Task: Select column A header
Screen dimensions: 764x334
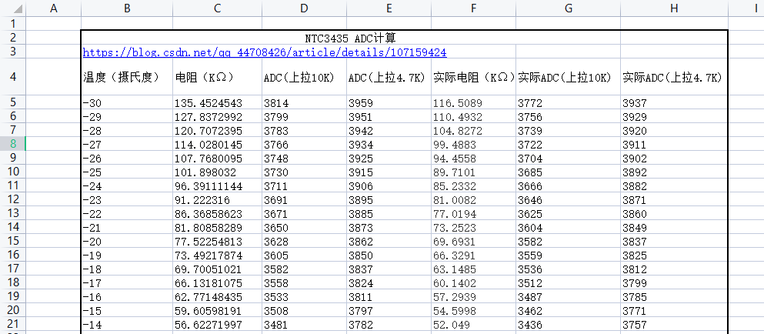Action: 54,8
